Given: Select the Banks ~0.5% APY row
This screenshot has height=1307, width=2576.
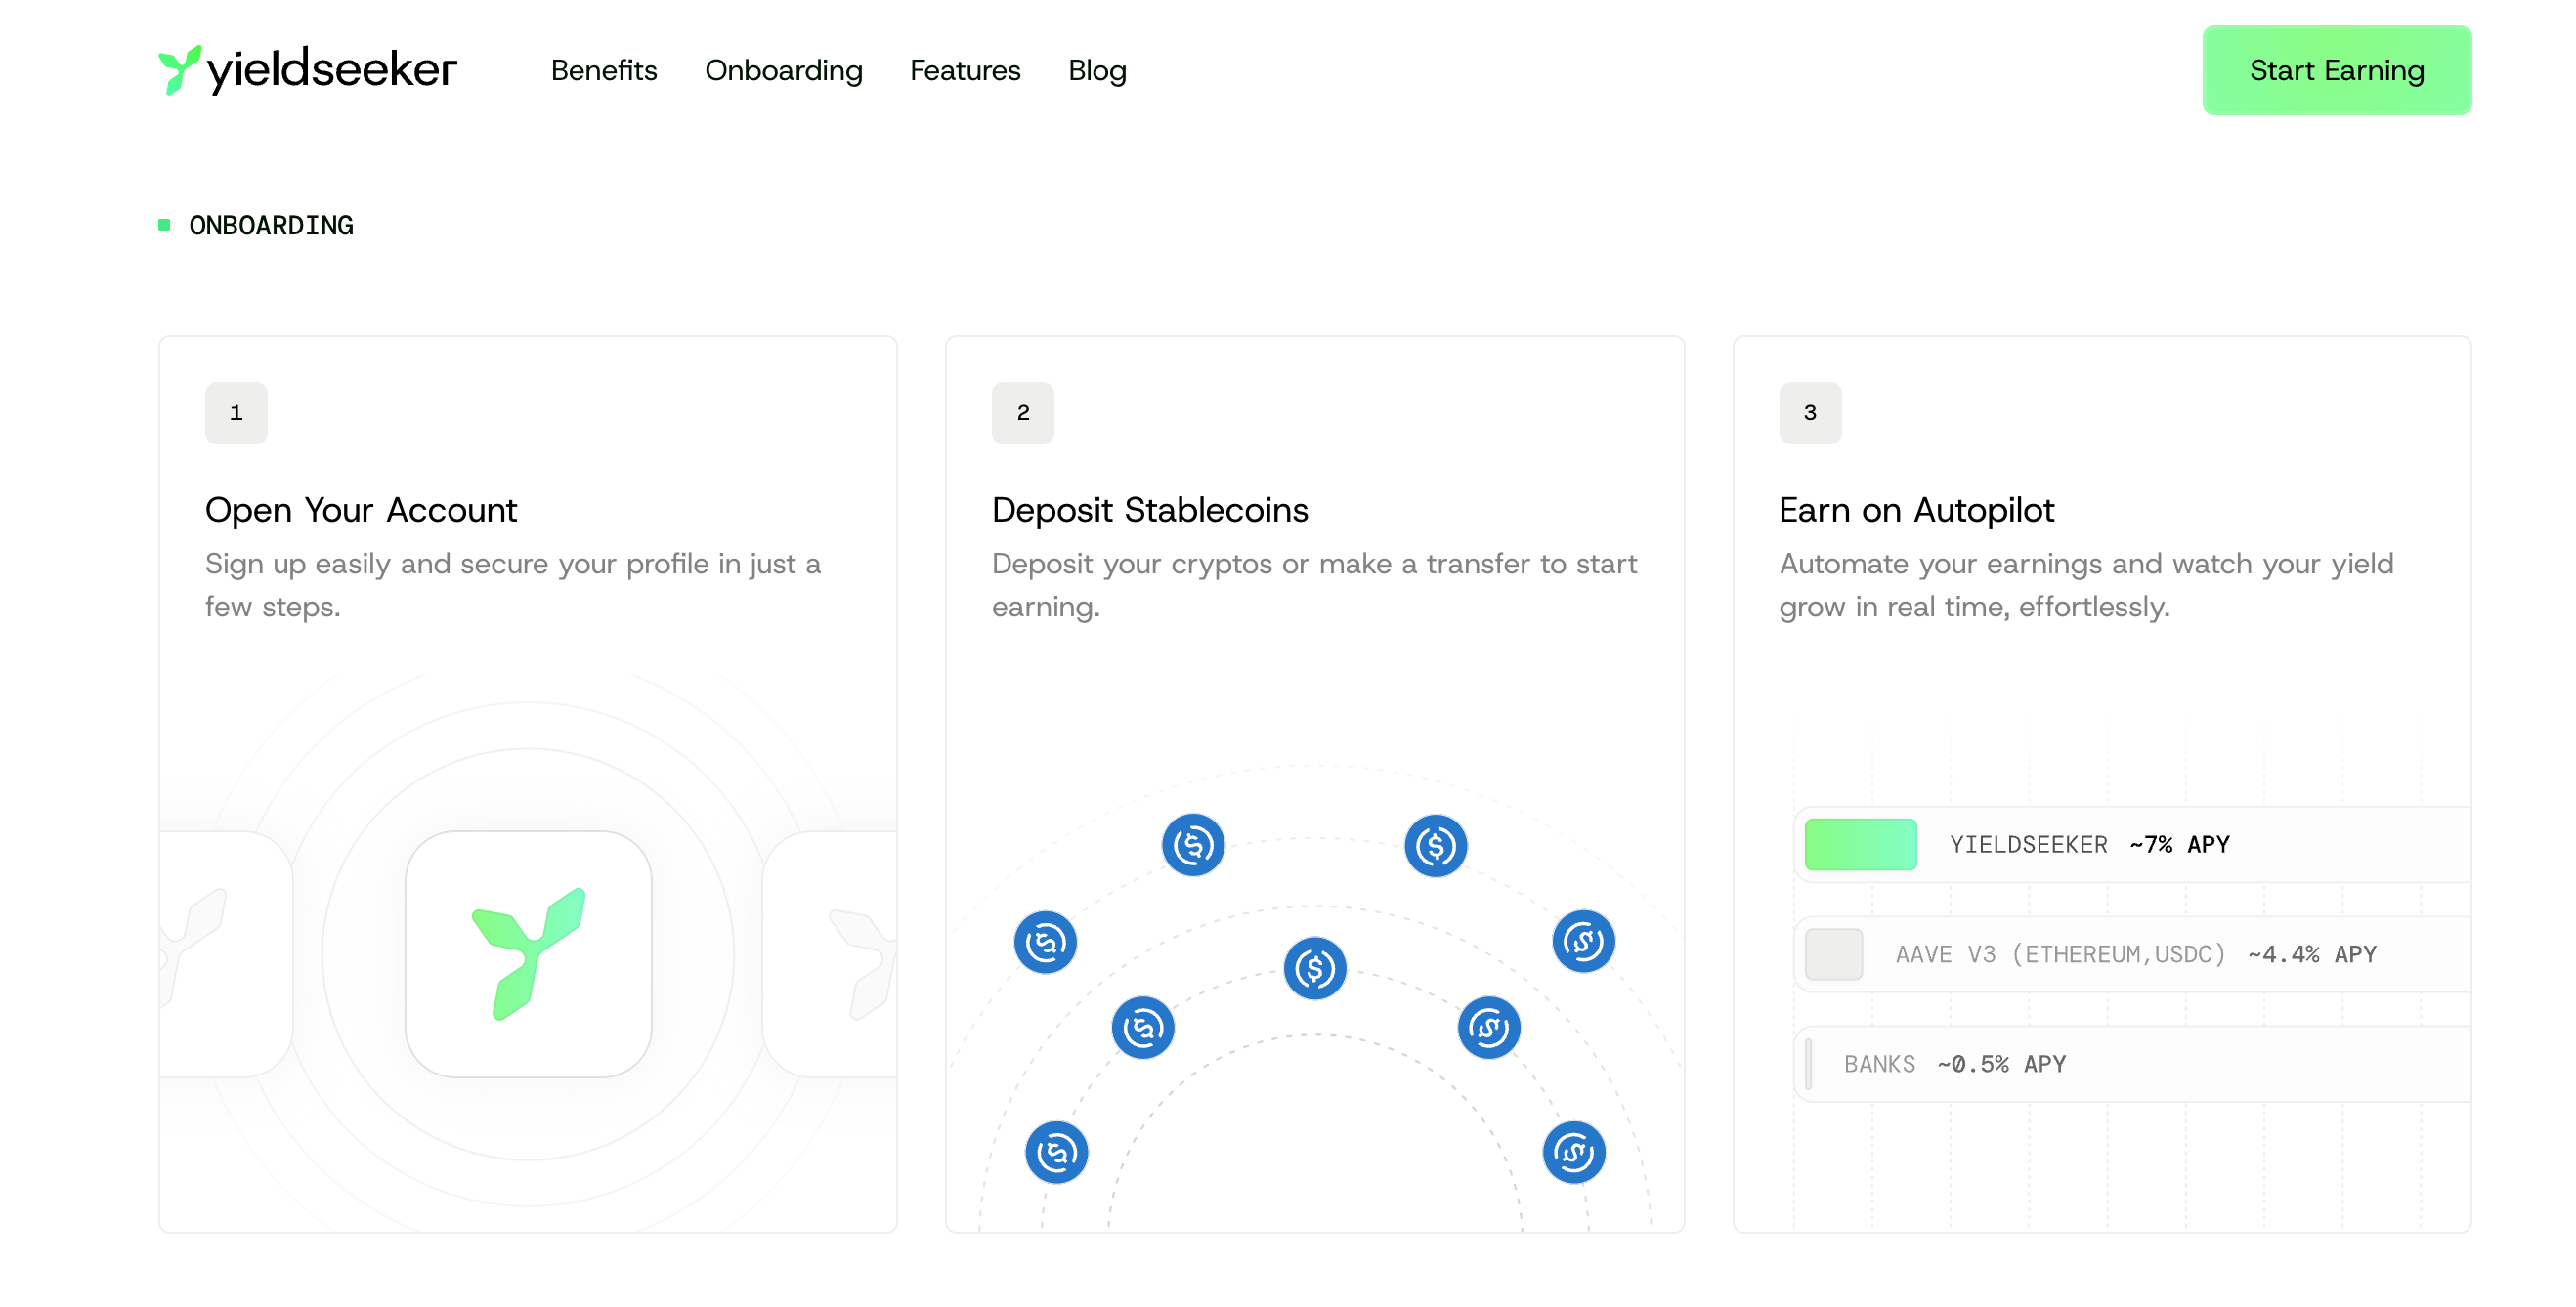Looking at the screenshot, I should tap(1954, 1064).
